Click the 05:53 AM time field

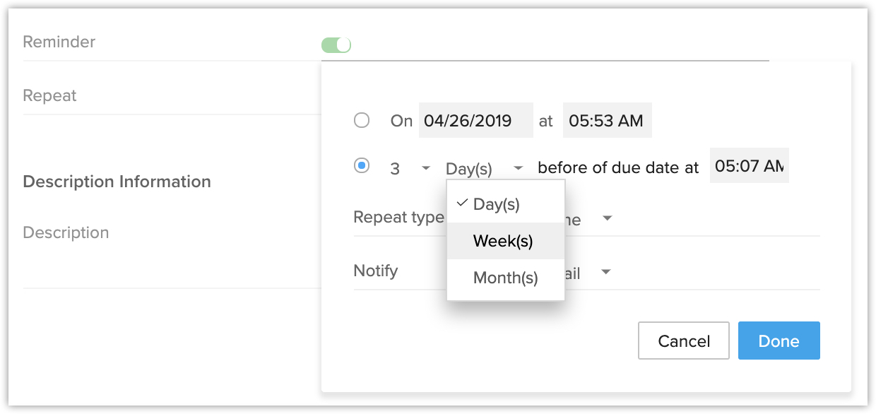coord(607,121)
